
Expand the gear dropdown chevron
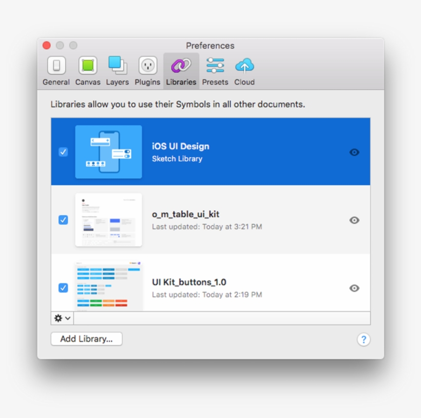click(67, 318)
